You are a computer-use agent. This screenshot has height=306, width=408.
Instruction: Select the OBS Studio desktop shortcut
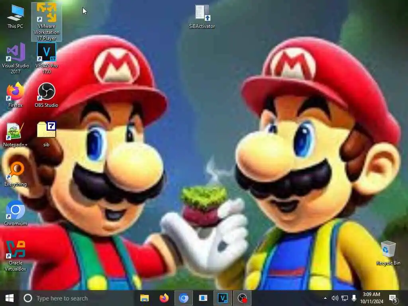tap(46, 95)
